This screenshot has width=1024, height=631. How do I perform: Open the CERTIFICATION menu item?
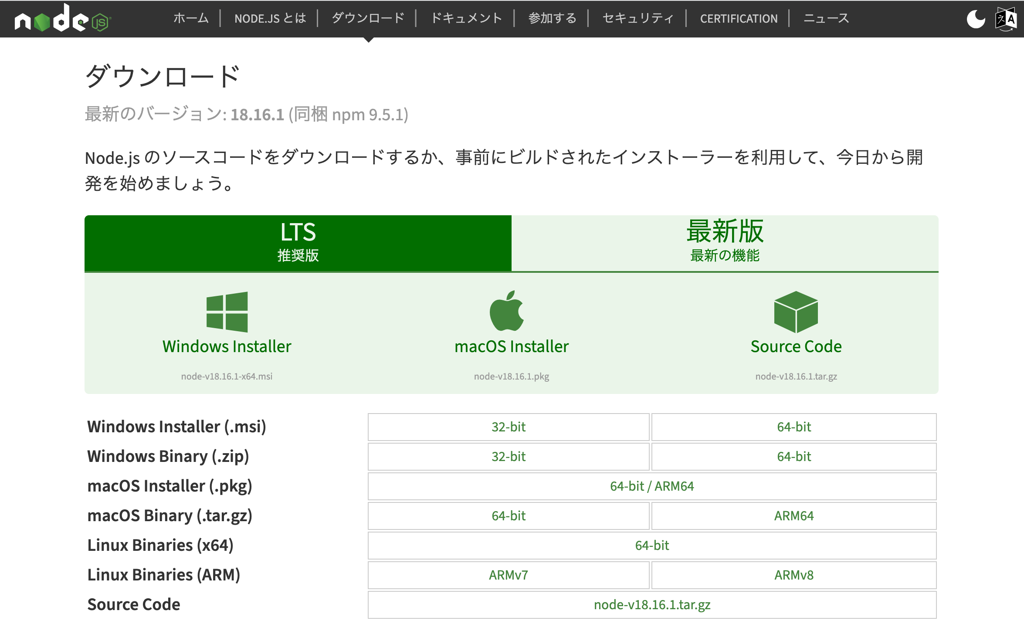[x=739, y=18]
